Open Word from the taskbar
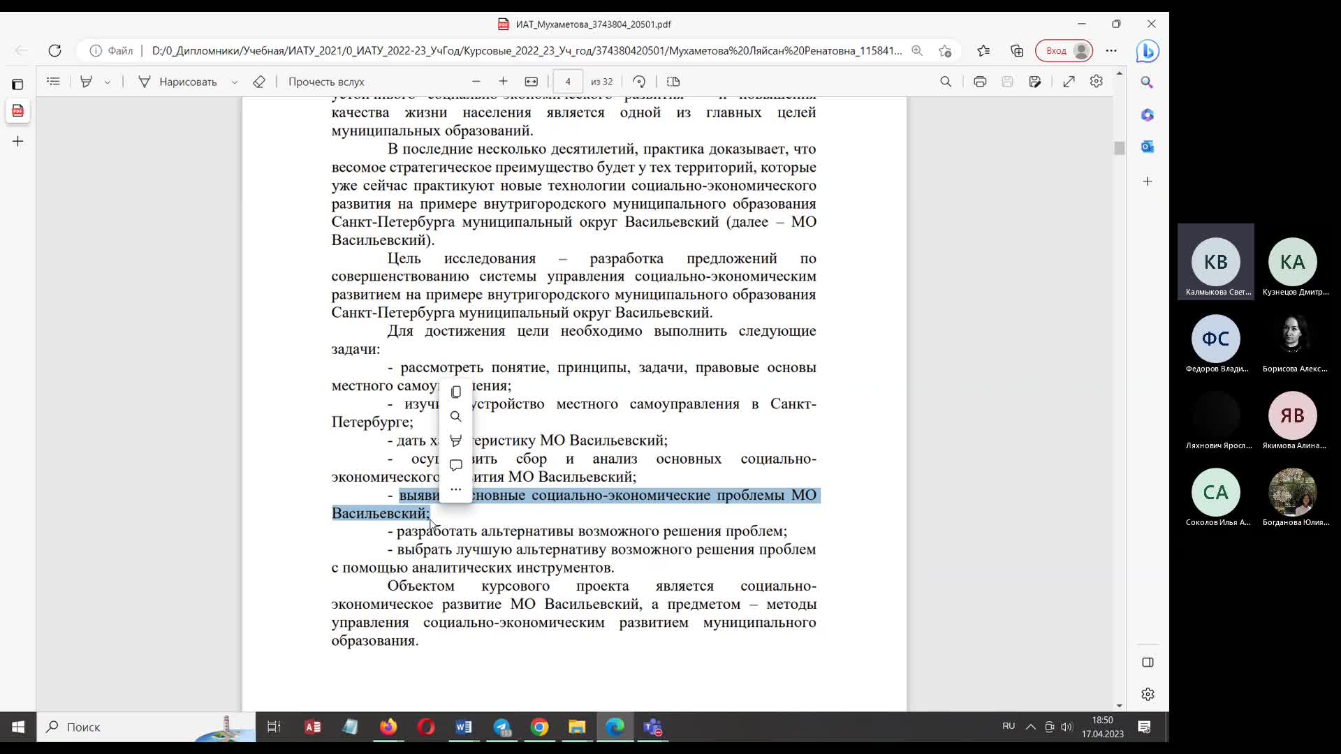The width and height of the screenshot is (1341, 754). pos(464,727)
